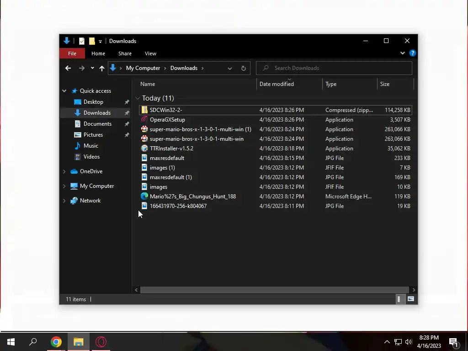Open address bar history dropdown
The width and height of the screenshot is (468, 351).
[x=230, y=69]
